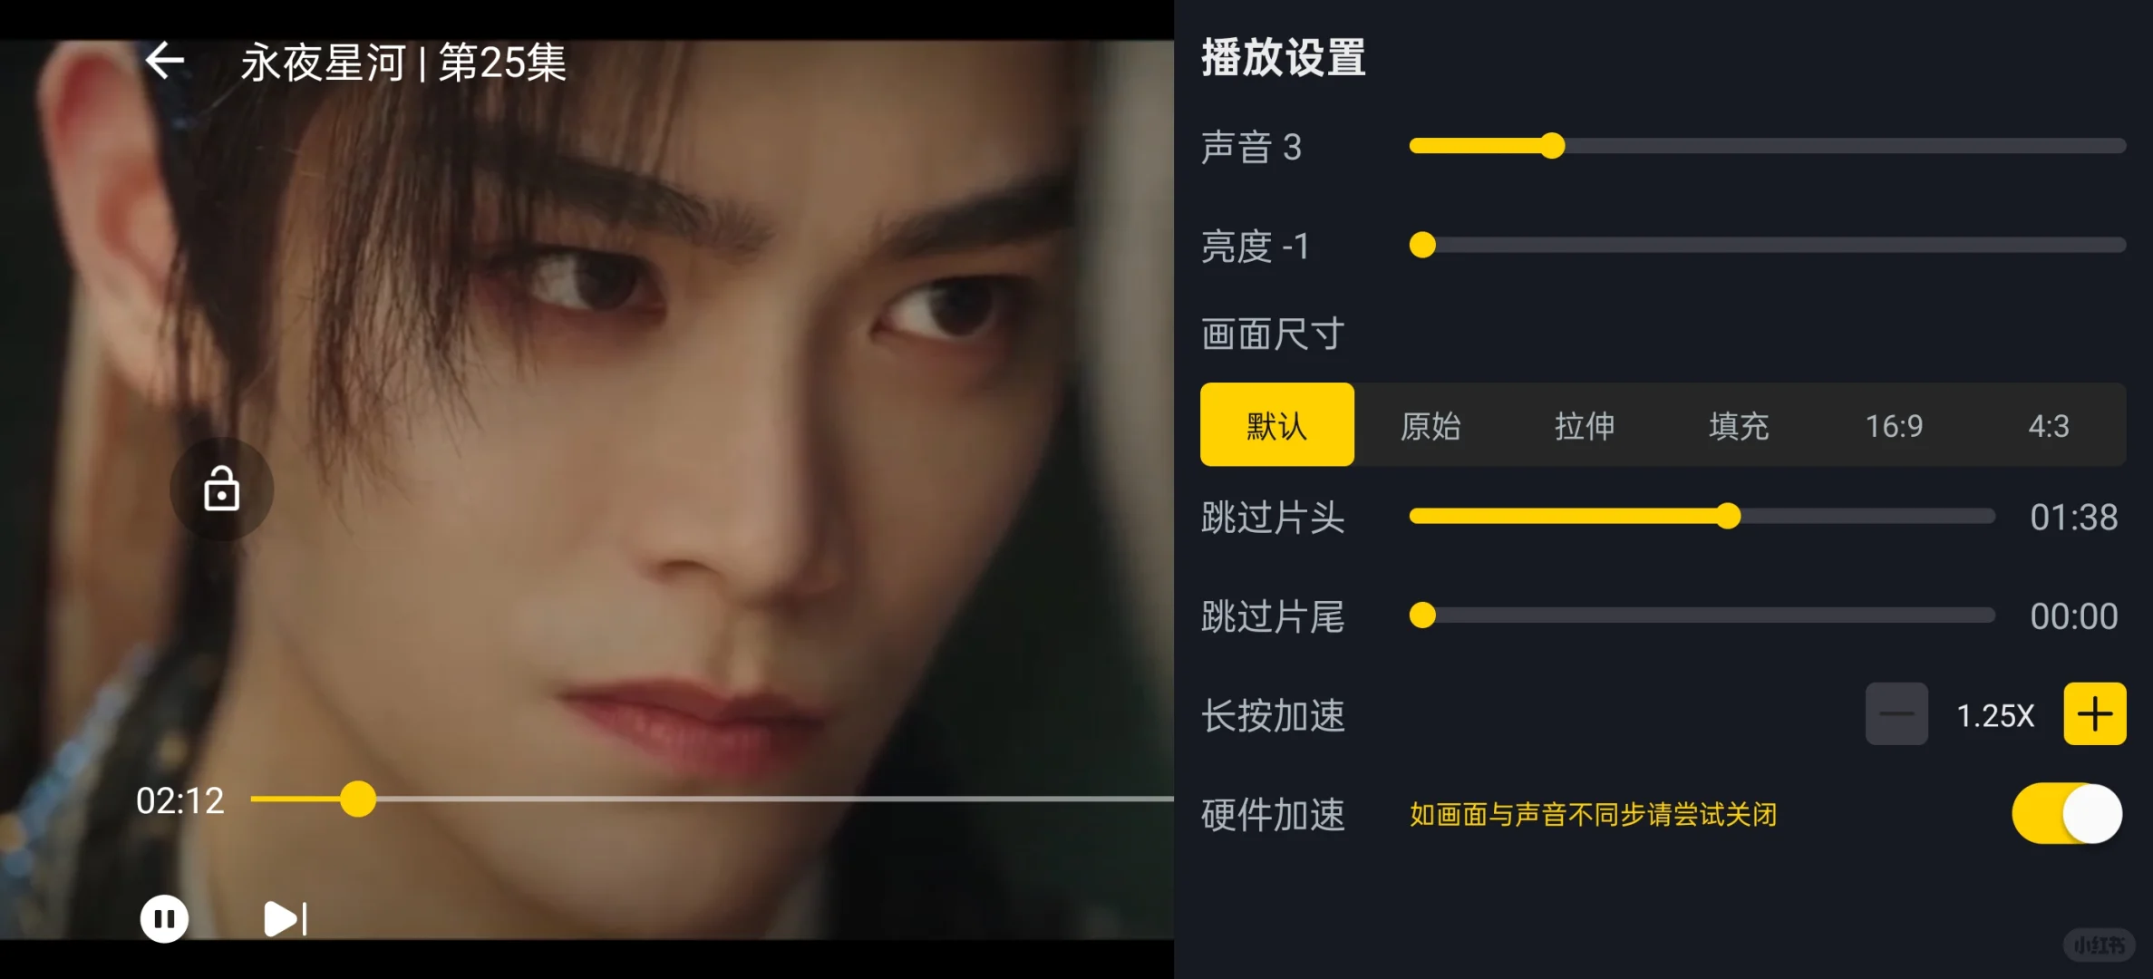The image size is (2153, 979).
Task: Disable the hardware acceleration toggle
Action: [x=2067, y=814]
